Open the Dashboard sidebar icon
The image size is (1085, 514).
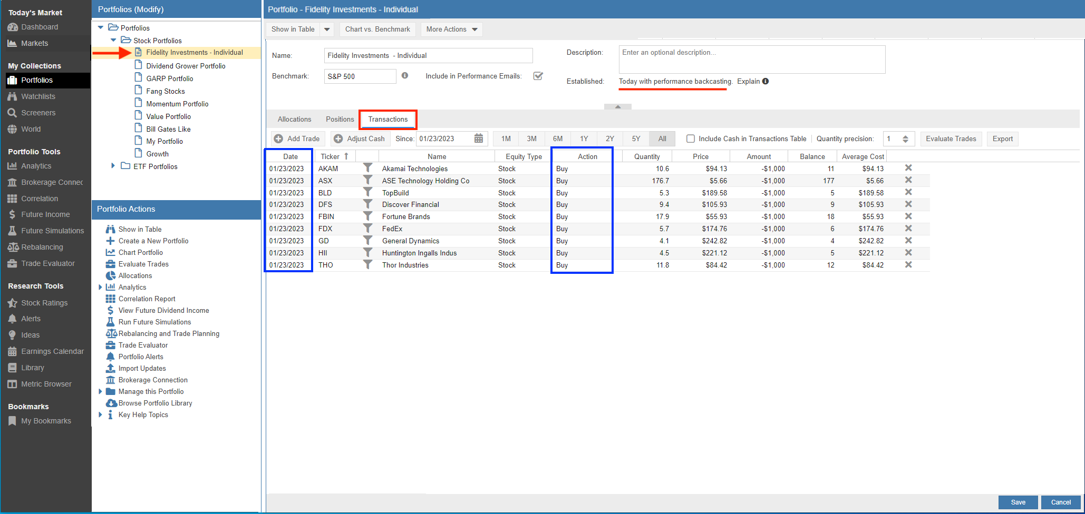(12, 27)
